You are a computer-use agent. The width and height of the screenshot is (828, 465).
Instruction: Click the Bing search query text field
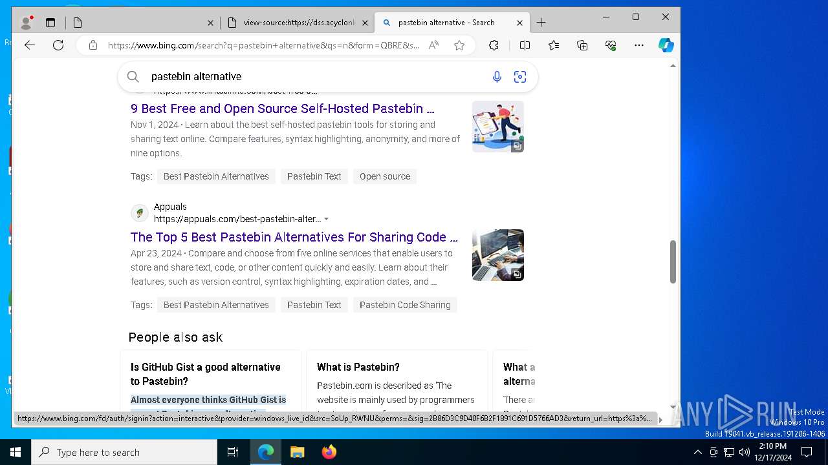point(317,77)
